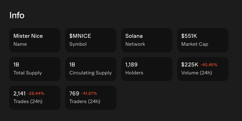242x121 pixels.
Task: Click the Total Supply label
Action: point(28,73)
